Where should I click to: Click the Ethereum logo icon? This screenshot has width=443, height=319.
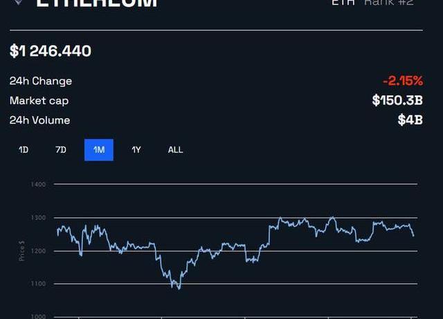pyautogui.click(x=19, y=2)
